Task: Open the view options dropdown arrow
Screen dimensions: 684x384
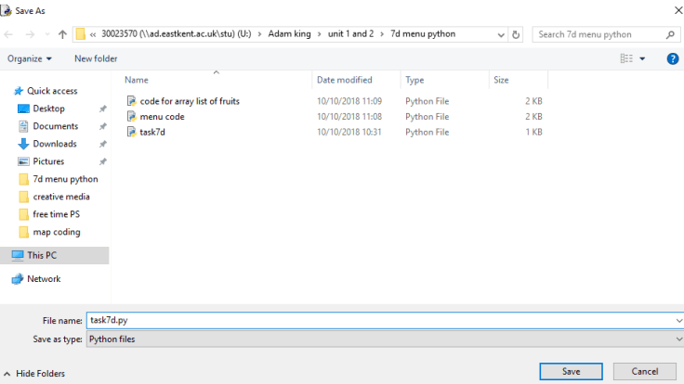Action: pos(642,58)
